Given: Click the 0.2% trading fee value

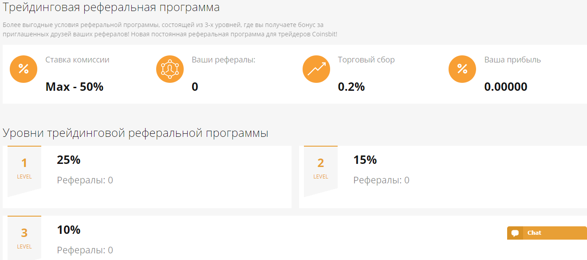Looking at the screenshot, I should click(x=351, y=87).
